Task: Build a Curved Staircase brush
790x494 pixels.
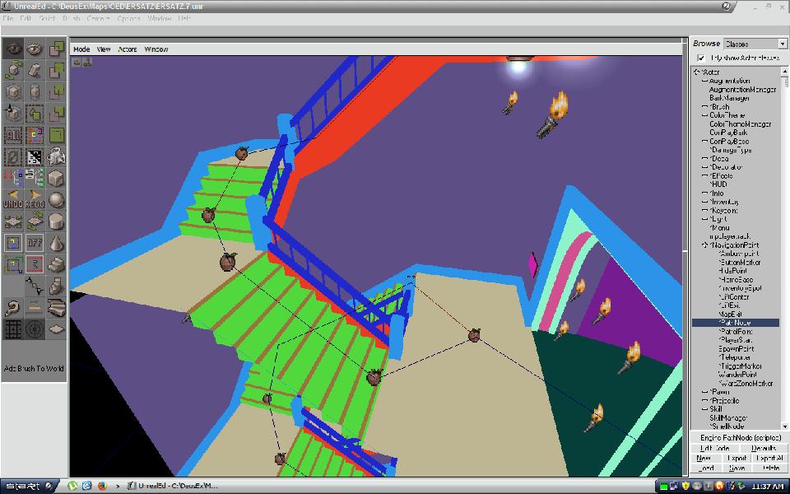Action: coord(56,308)
